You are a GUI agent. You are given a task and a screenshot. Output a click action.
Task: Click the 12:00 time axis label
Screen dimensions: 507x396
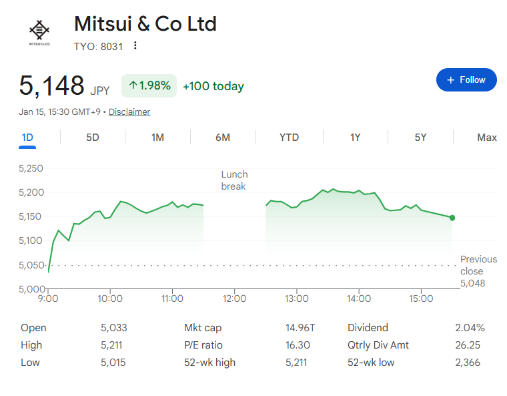pos(234,299)
